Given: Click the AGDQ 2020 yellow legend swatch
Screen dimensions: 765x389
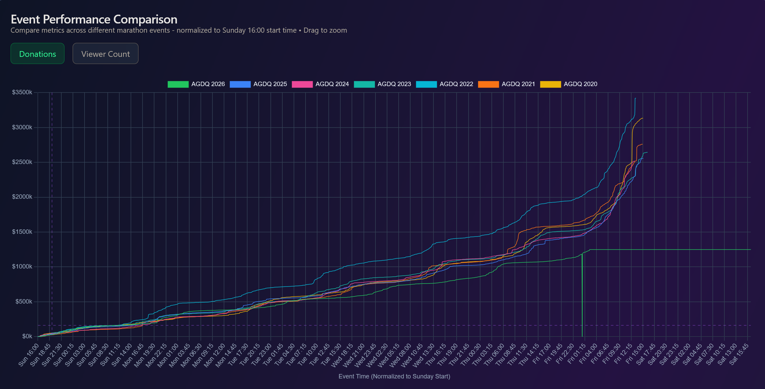Looking at the screenshot, I should tap(550, 84).
